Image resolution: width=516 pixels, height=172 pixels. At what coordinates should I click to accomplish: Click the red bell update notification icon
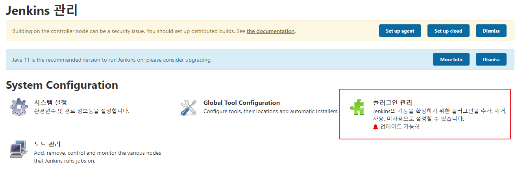pyautogui.click(x=375, y=127)
